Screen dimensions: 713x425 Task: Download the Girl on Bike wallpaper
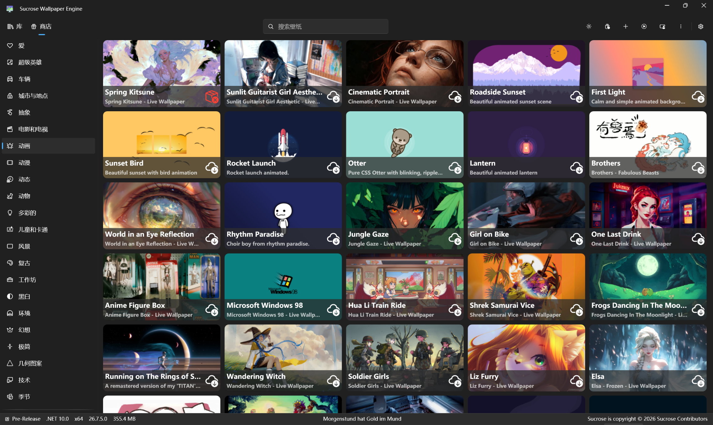pyautogui.click(x=576, y=239)
